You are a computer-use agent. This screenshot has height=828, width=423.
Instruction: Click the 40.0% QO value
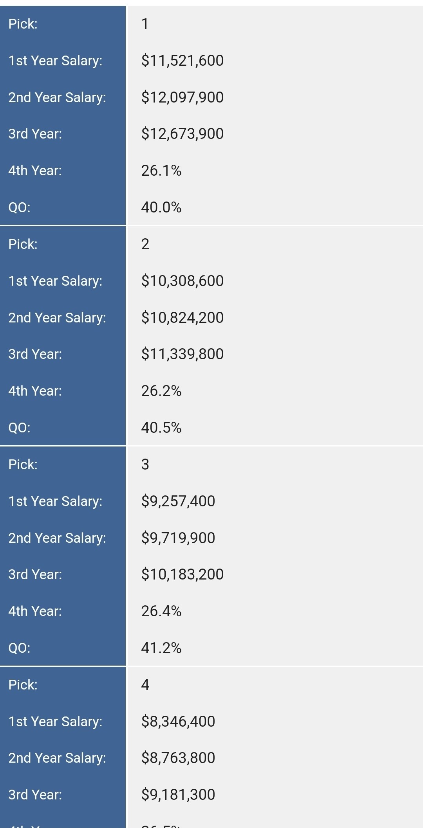tap(161, 207)
